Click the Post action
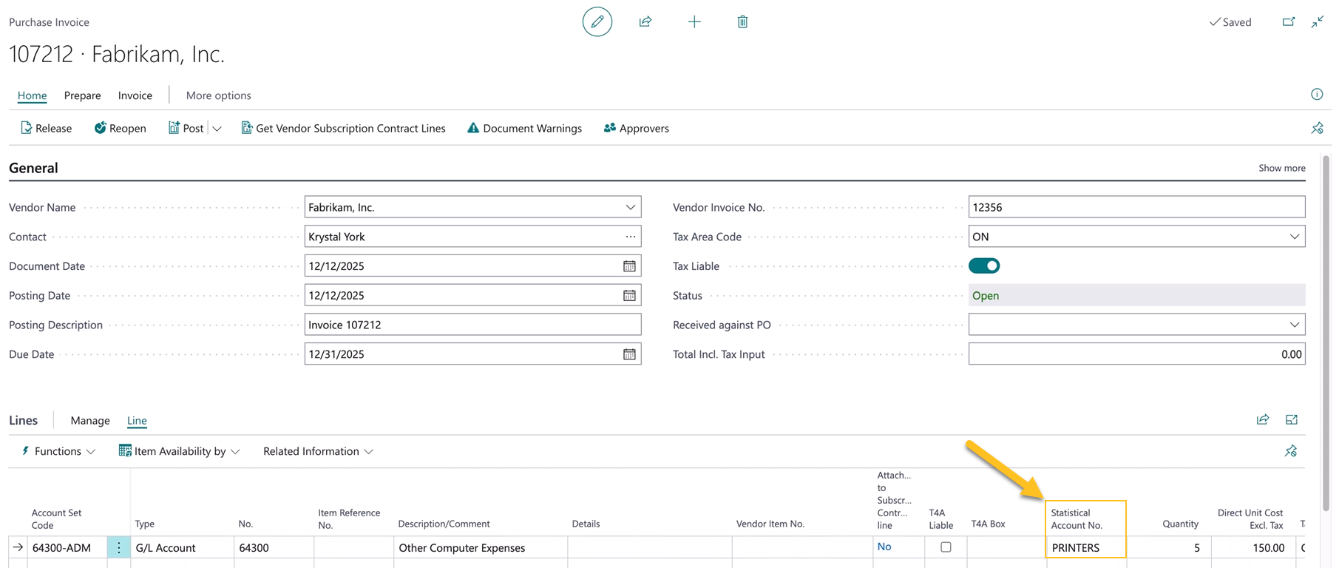This screenshot has width=1339, height=568. (186, 128)
